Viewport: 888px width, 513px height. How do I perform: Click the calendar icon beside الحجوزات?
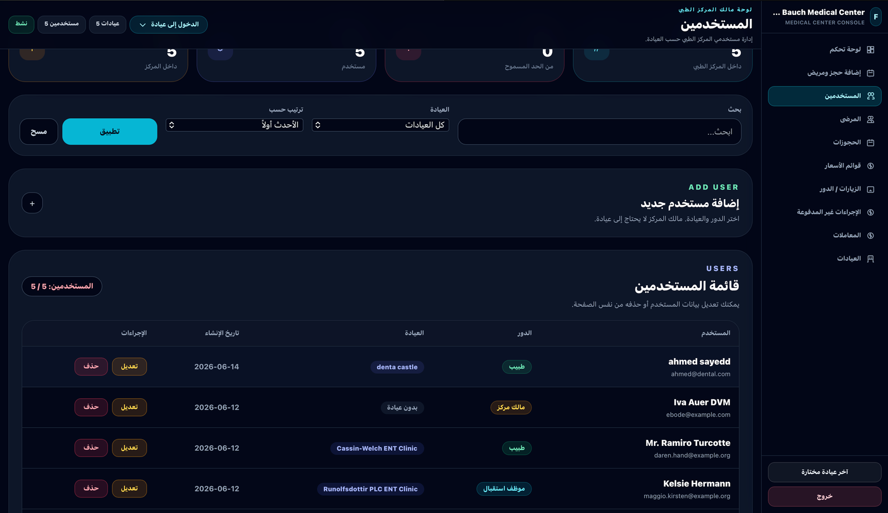point(870,143)
